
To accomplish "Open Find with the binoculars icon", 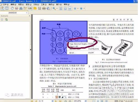I will (21, 8).
